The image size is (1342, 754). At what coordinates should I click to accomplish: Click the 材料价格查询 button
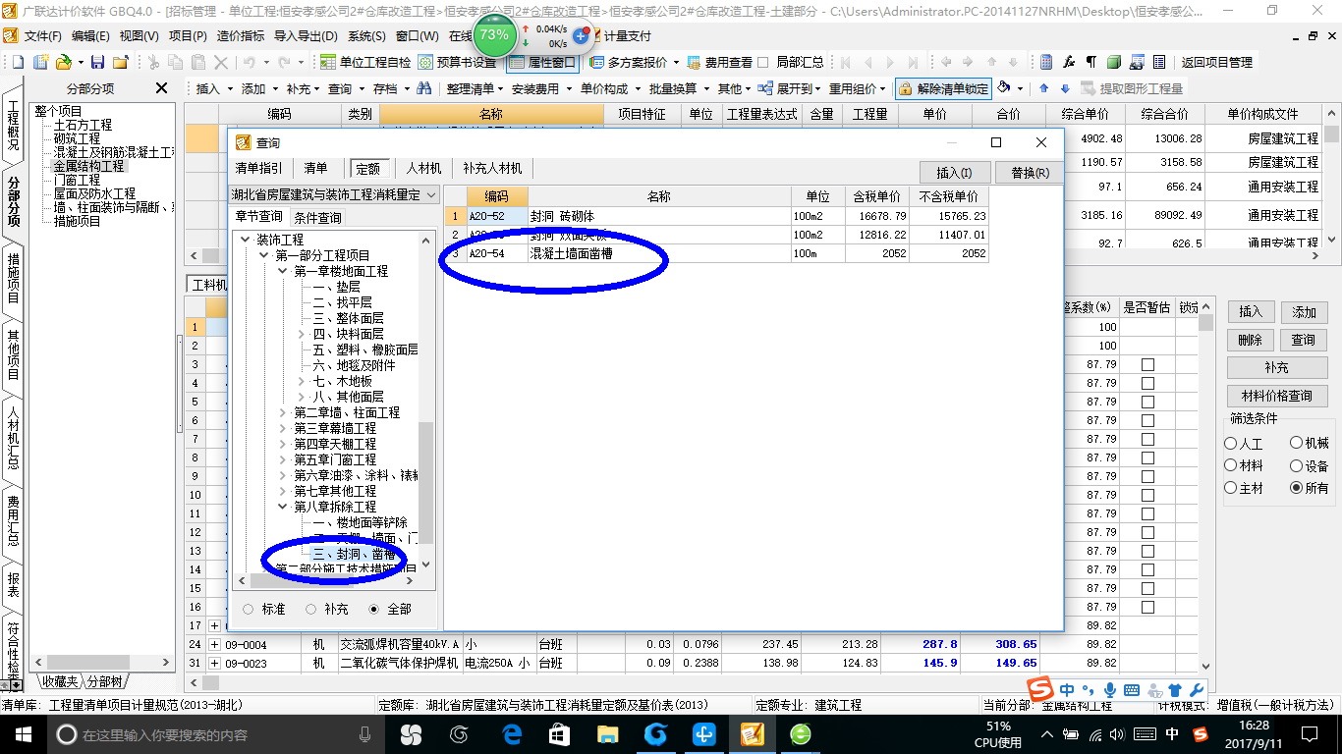pos(1276,396)
